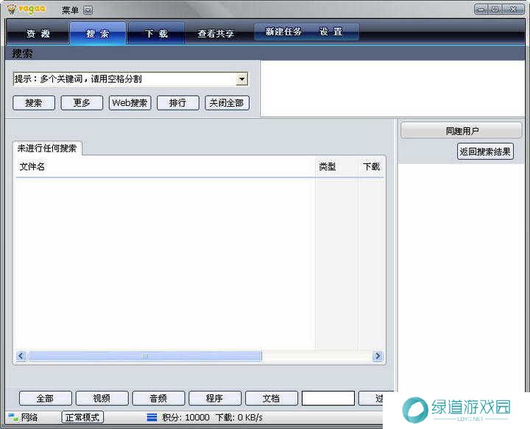Click the horizontal scrollbar left arrow
The width and height of the screenshot is (530, 429).
(21, 355)
